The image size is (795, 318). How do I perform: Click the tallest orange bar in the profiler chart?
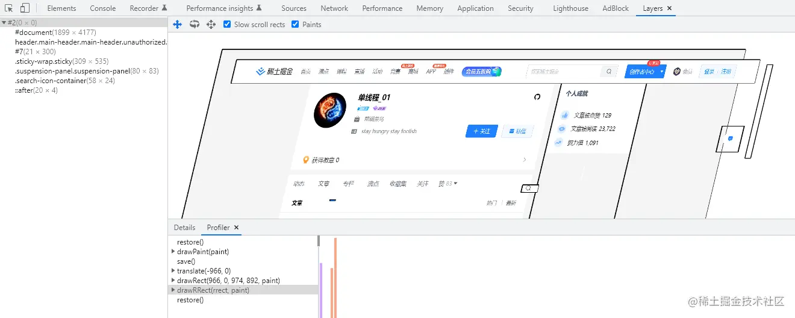(335, 278)
